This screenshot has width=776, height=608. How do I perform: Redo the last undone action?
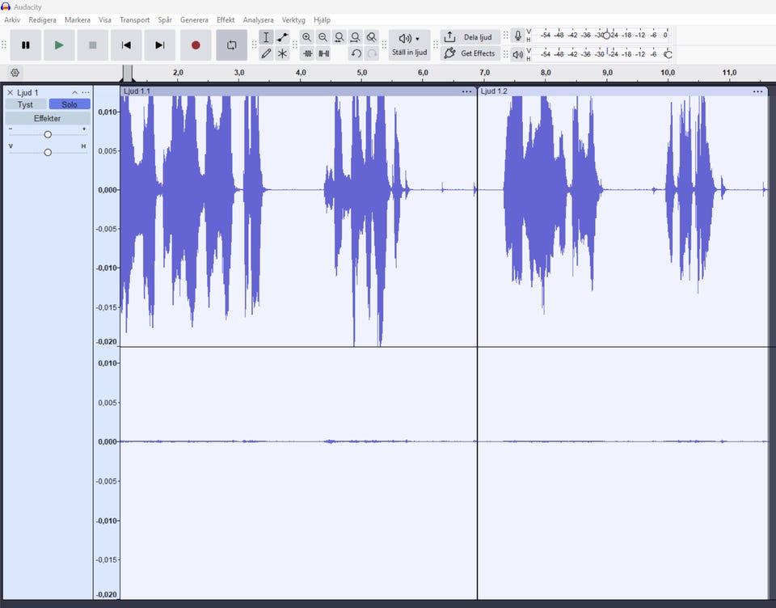click(x=372, y=53)
